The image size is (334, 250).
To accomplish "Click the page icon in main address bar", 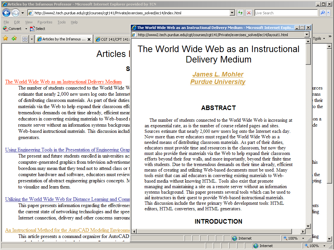I will 31,13.
